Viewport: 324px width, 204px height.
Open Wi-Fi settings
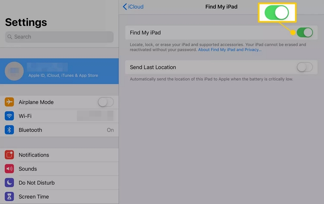pos(59,116)
